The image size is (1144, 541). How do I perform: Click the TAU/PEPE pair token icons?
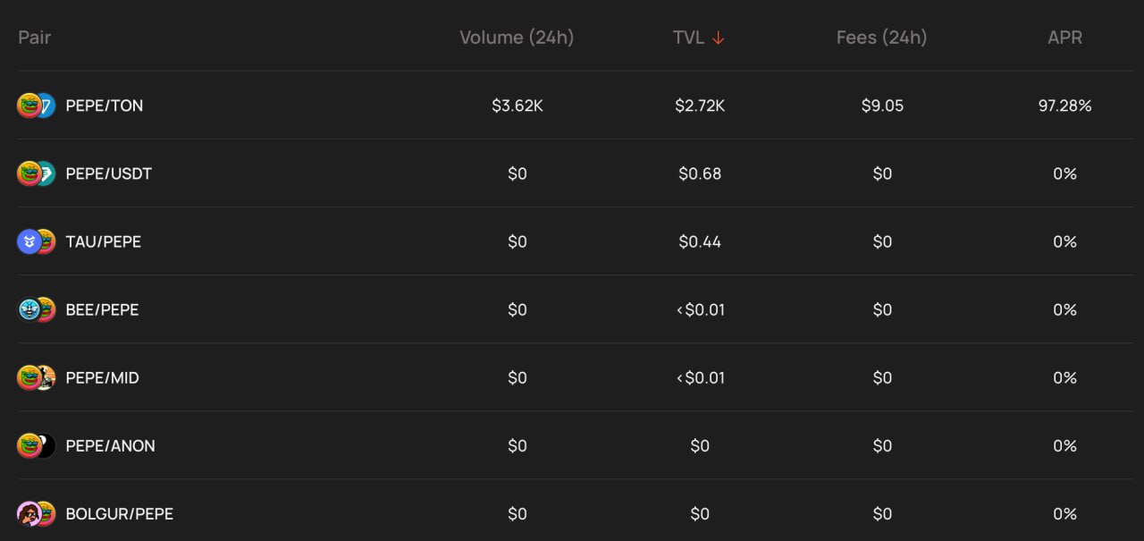(x=37, y=241)
